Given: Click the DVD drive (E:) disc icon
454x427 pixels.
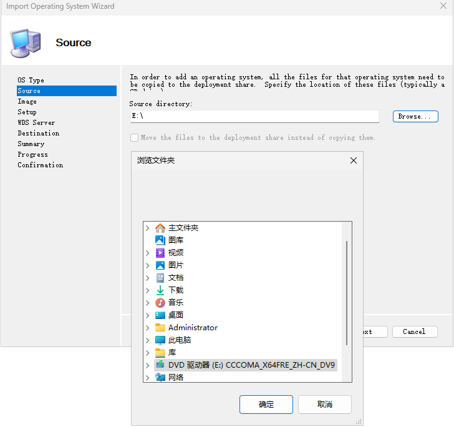Looking at the screenshot, I should click(160, 365).
